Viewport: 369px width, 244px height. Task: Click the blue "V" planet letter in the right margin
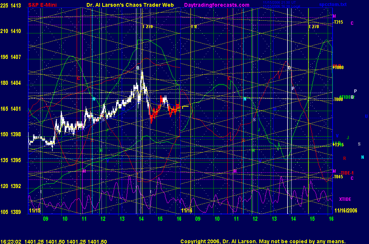[337, 136]
